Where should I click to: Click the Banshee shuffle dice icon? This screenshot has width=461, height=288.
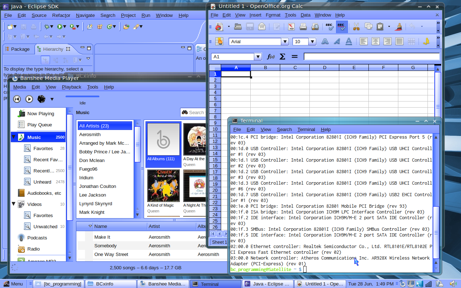[x=41, y=99]
